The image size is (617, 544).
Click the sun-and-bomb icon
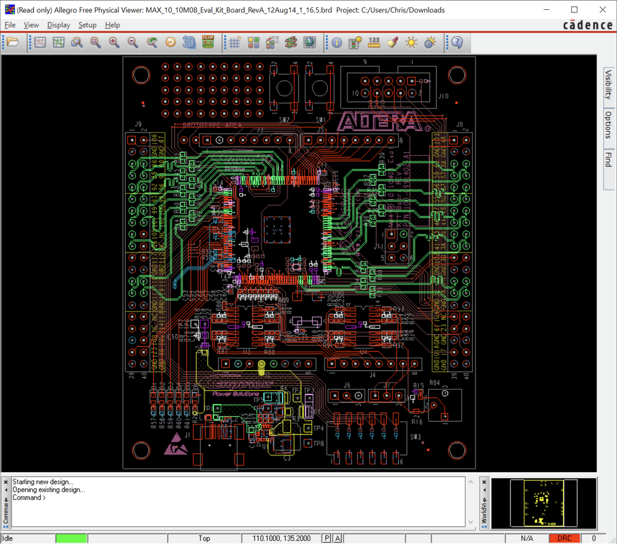[x=430, y=42]
